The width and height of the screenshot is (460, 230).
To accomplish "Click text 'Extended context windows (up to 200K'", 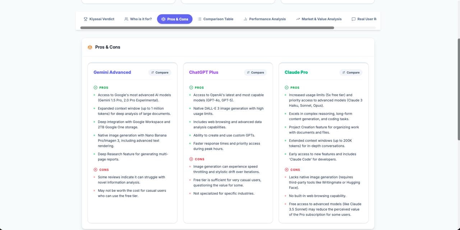I will point(321,140).
